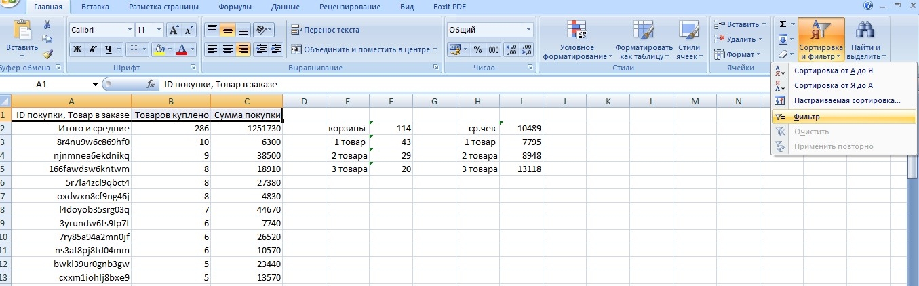
Task: Toggle top vertical alignment
Action: (x=212, y=30)
